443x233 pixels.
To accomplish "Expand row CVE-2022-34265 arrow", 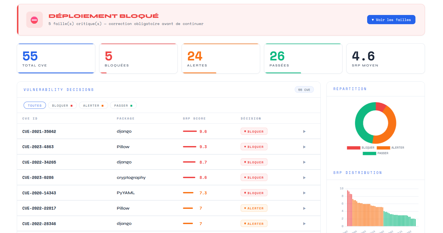I will tap(304, 162).
